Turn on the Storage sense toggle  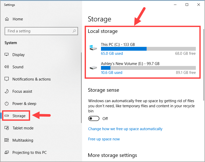click(93, 119)
